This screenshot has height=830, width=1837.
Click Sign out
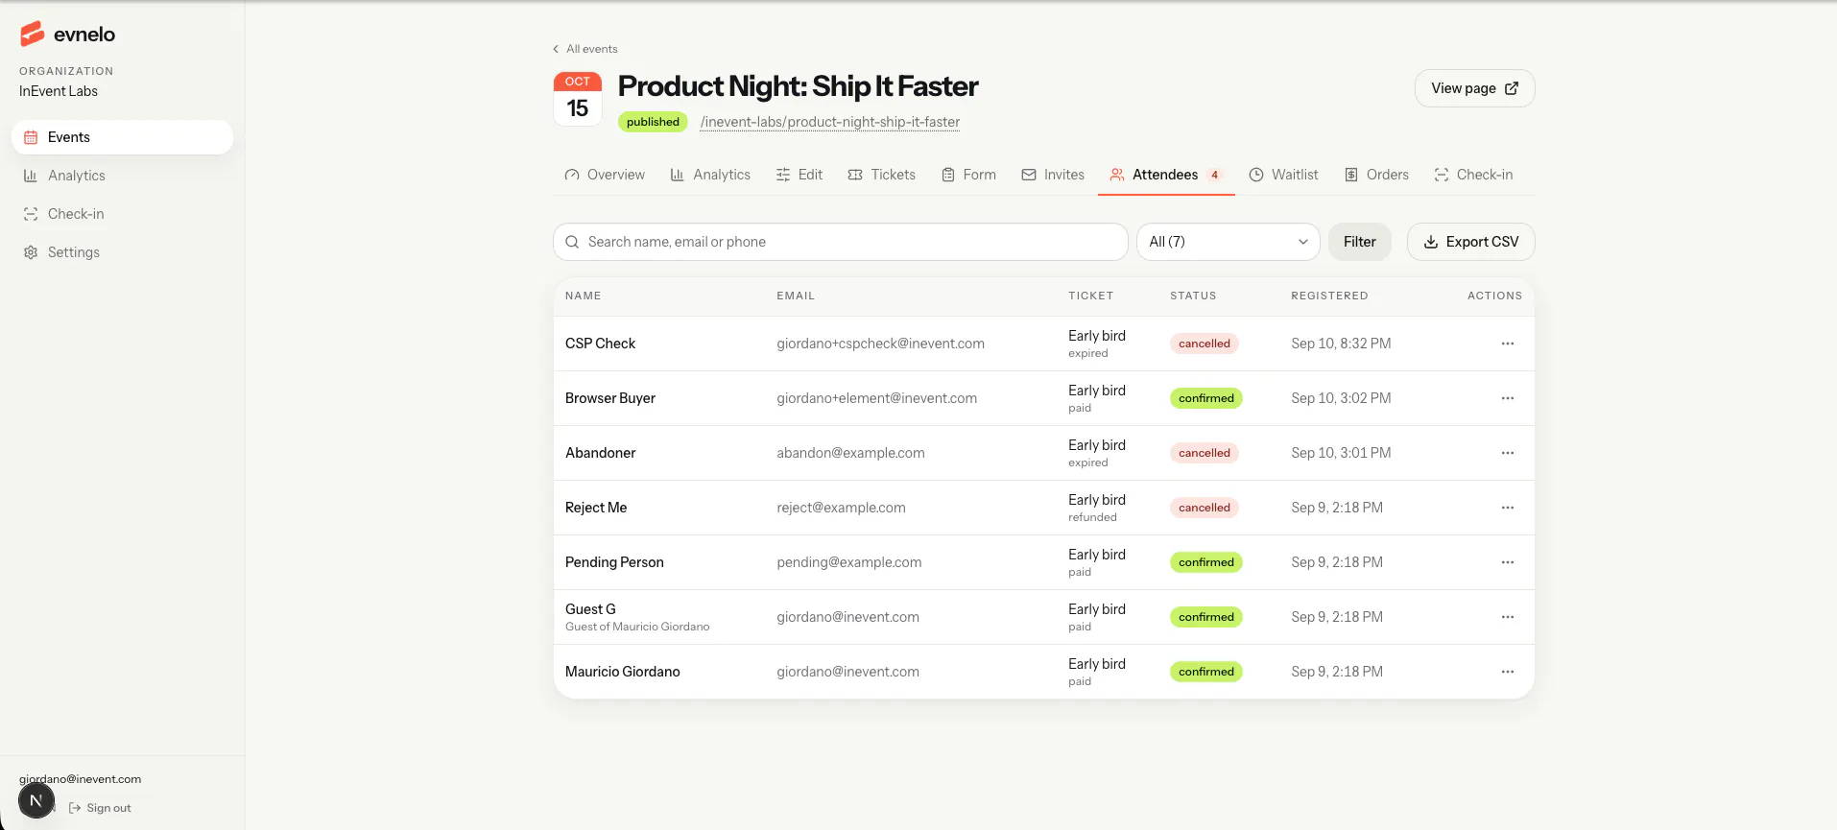tap(100, 808)
